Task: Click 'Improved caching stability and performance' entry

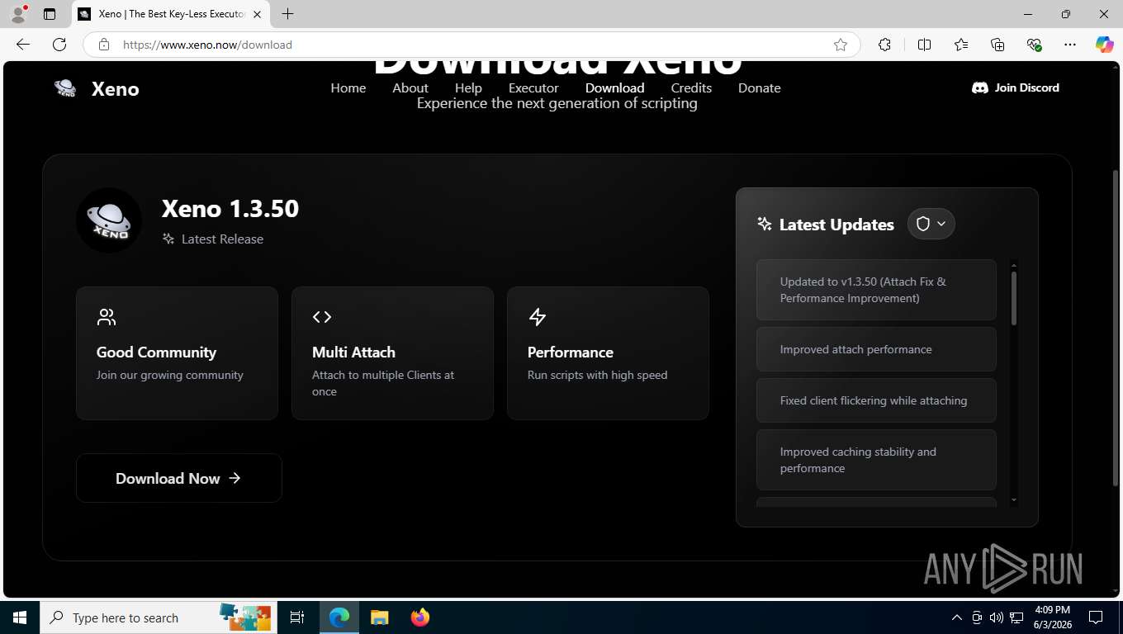Action: [x=876, y=460]
